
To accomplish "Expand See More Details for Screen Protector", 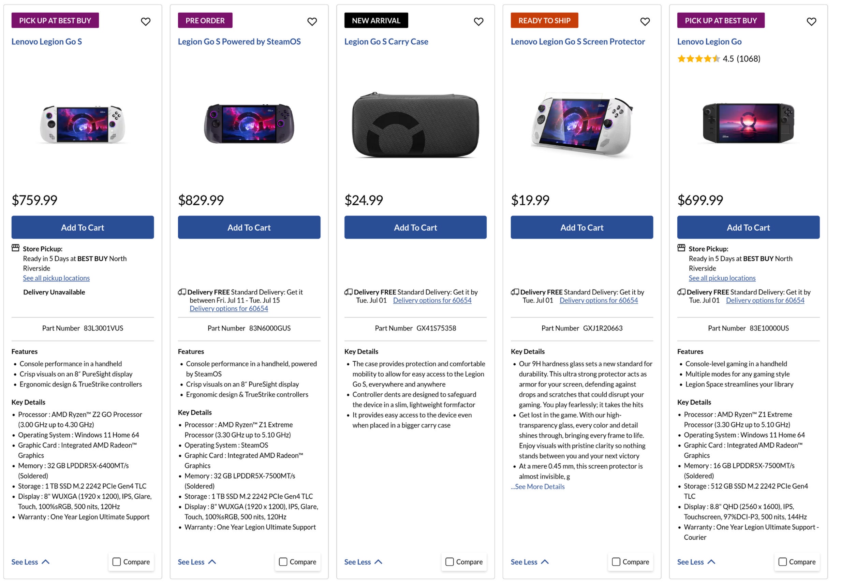I will pyautogui.click(x=537, y=486).
